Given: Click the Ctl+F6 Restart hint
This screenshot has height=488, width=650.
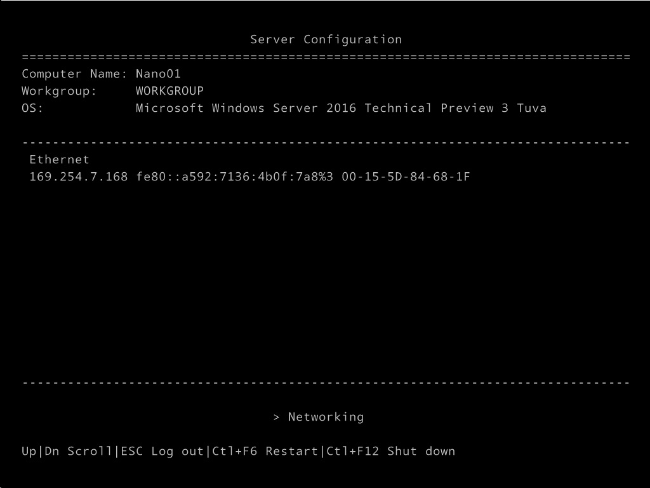Looking at the screenshot, I should [x=265, y=451].
